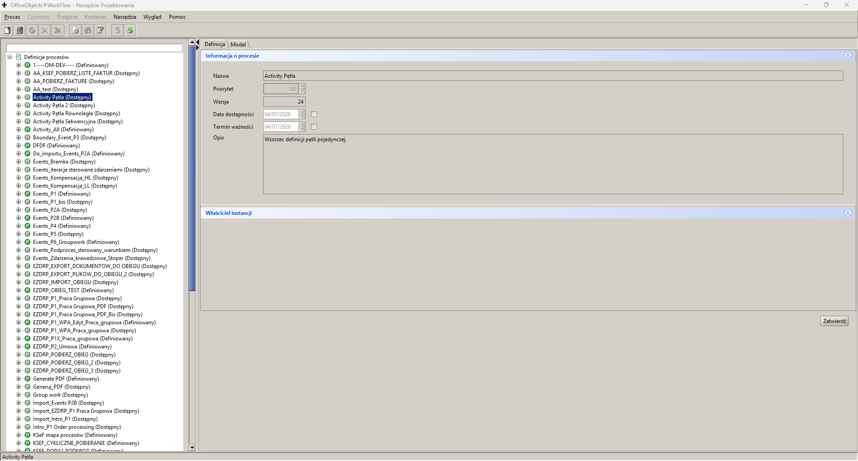Expand the Generuj_PDF tree node
The height and width of the screenshot is (461, 858).
19,387
